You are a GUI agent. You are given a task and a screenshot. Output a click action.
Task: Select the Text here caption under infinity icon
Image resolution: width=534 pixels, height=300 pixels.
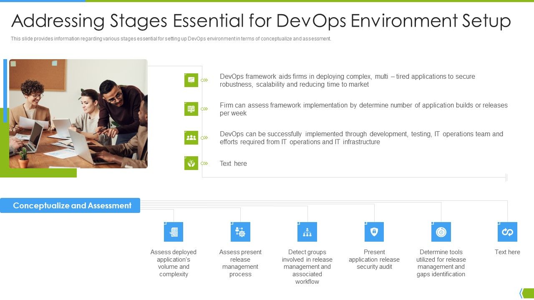(x=507, y=252)
